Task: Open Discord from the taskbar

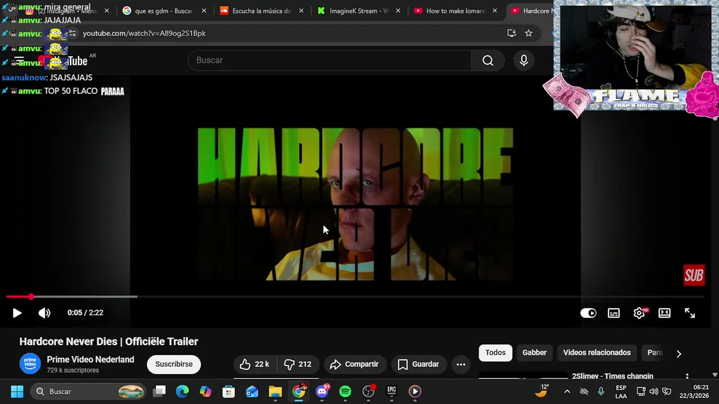Action: click(x=322, y=391)
